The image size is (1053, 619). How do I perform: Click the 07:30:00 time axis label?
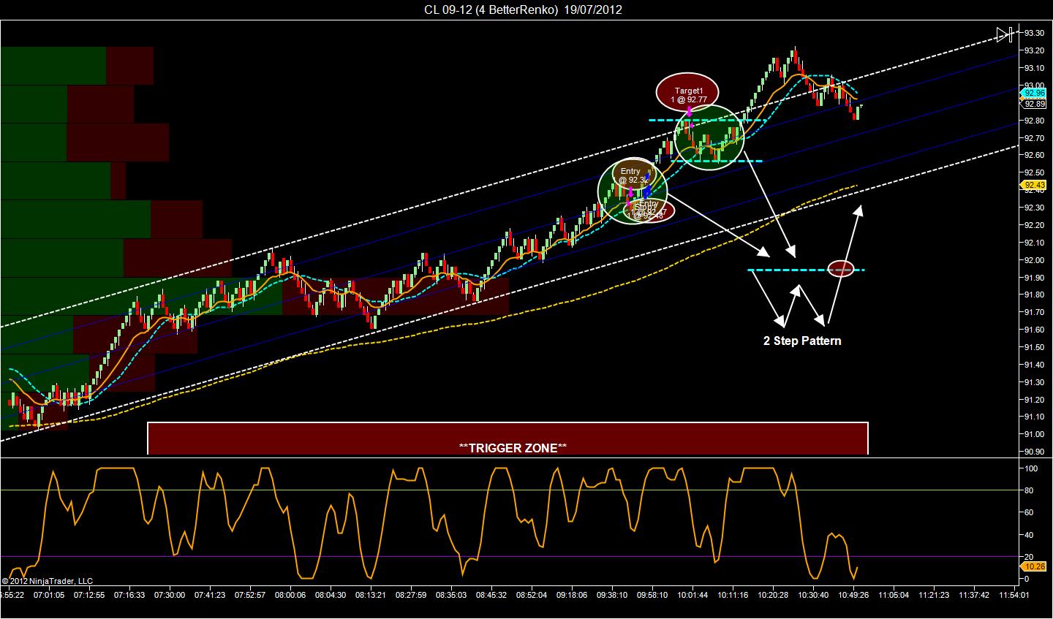[170, 595]
